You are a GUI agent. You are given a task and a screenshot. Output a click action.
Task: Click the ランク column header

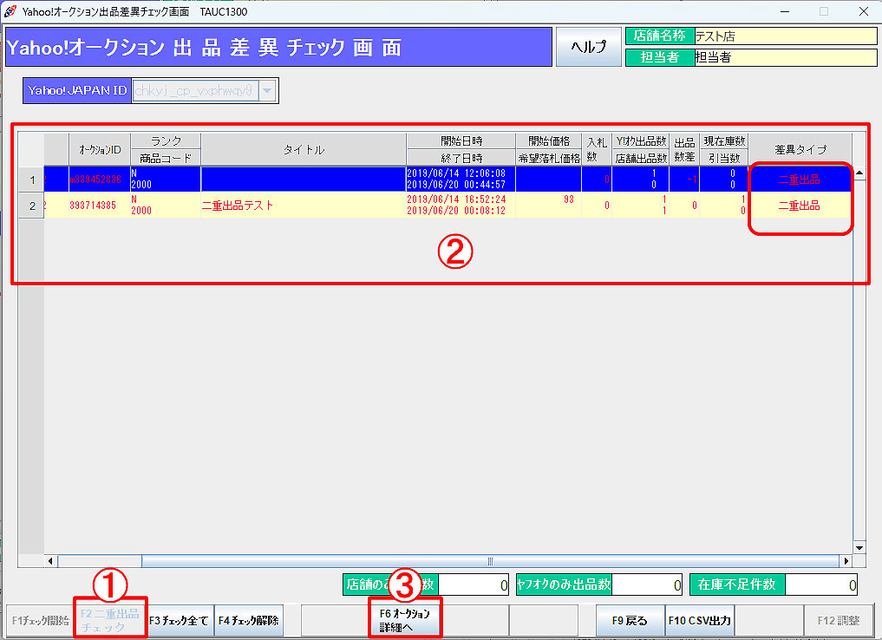pos(166,141)
